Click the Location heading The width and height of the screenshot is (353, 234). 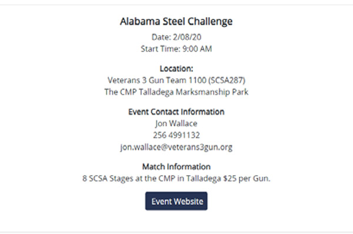[176, 69]
